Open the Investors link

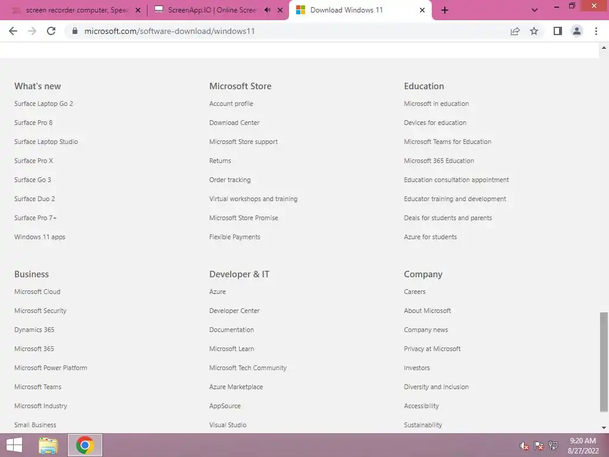417,368
